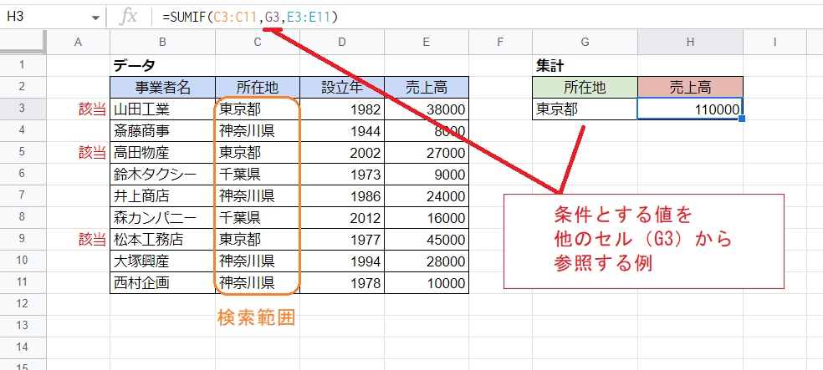Viewport: 823px width, 370px height.
Task: Select the 設立年 cell 1982
Action: click(342, 109)
